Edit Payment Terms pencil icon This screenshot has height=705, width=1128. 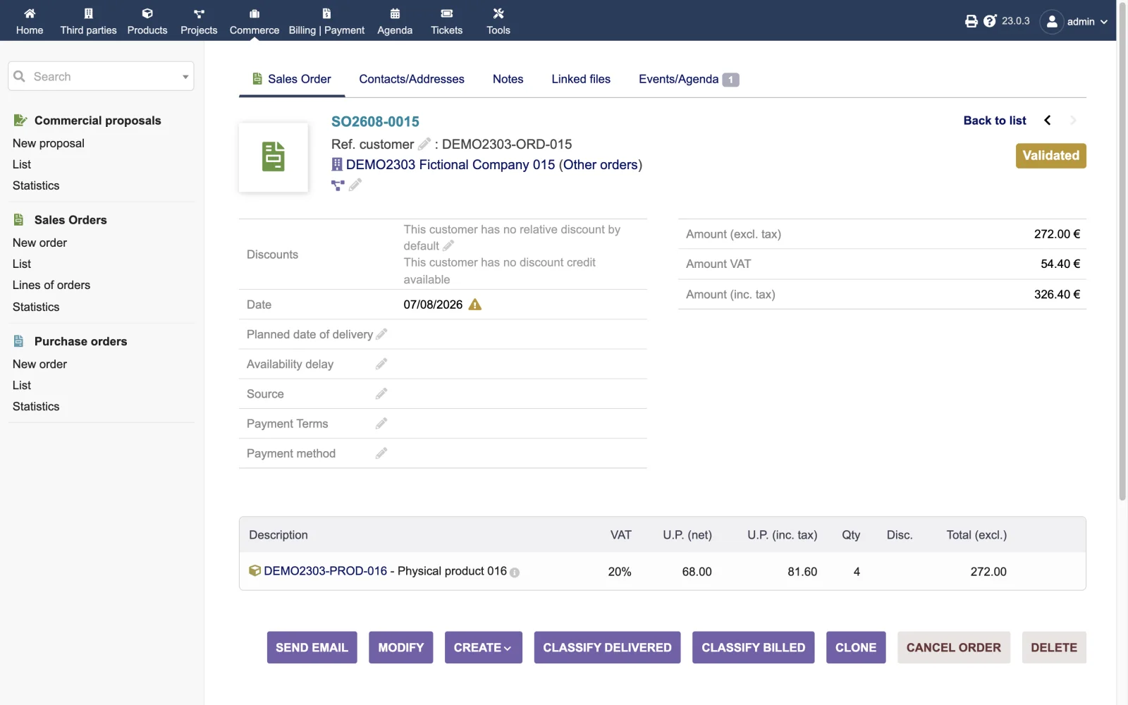[x=381, y=423]
